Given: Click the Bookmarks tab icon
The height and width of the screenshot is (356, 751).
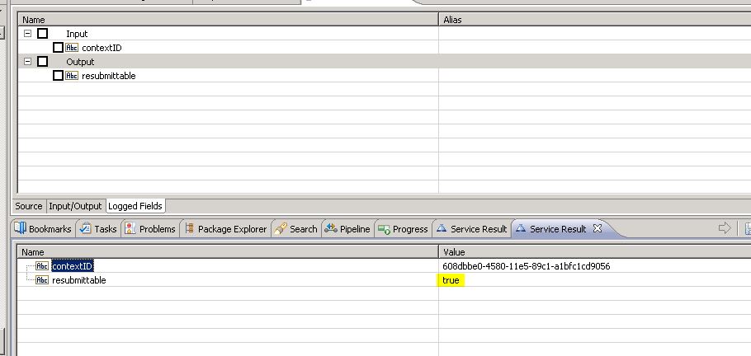Looking at the screenshot, I should (x=20, y=228).
